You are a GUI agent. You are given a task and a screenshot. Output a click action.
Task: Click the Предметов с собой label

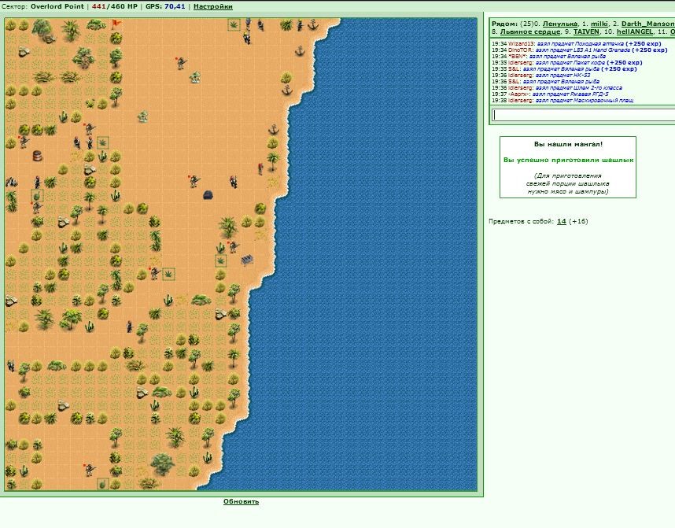522,221
